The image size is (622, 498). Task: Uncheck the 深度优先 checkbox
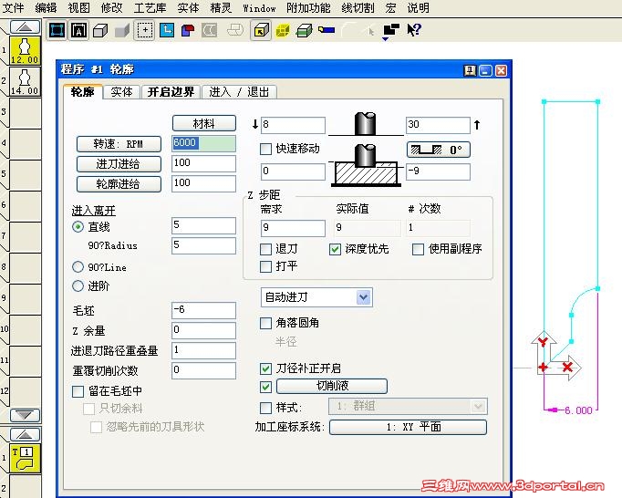[335, 249]
